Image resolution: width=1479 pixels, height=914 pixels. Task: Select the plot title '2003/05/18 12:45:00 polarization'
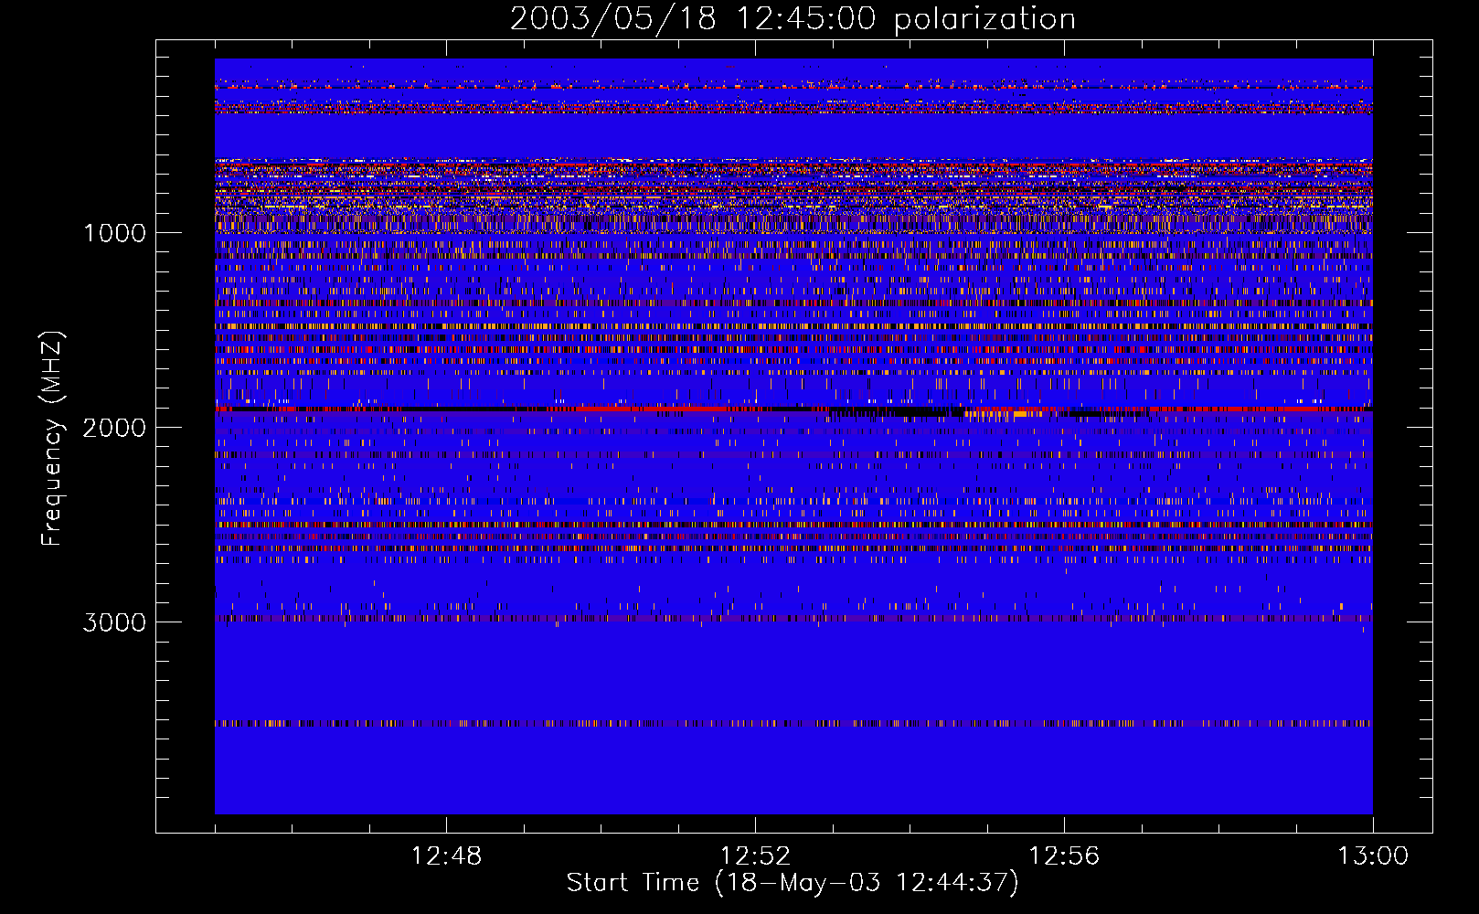coord(793,18)
